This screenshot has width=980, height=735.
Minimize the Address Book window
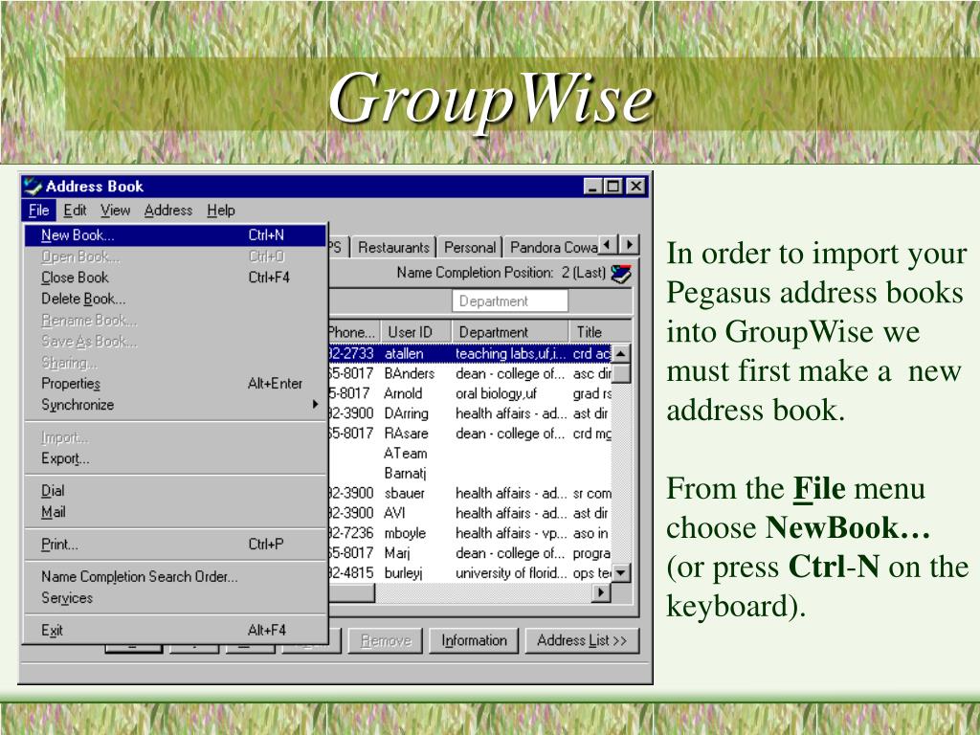click(x=593, y=187)
